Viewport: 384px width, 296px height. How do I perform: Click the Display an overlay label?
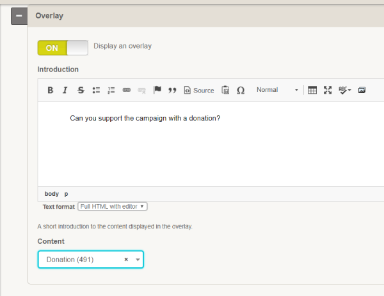[123, 46]
